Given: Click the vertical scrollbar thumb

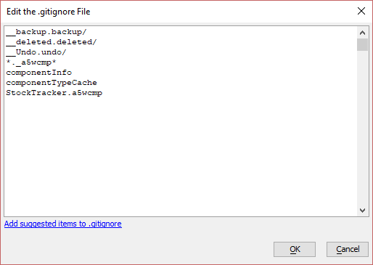Looking at the screenshot, I should 362,45.
